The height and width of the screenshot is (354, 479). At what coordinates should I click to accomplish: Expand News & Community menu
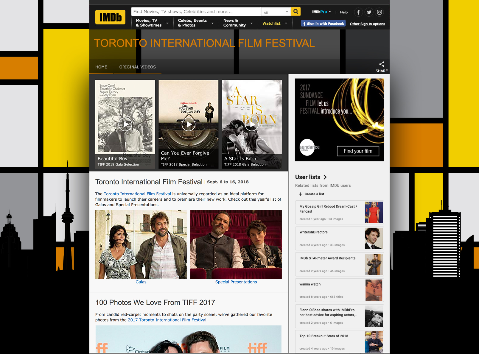point(238,23)
